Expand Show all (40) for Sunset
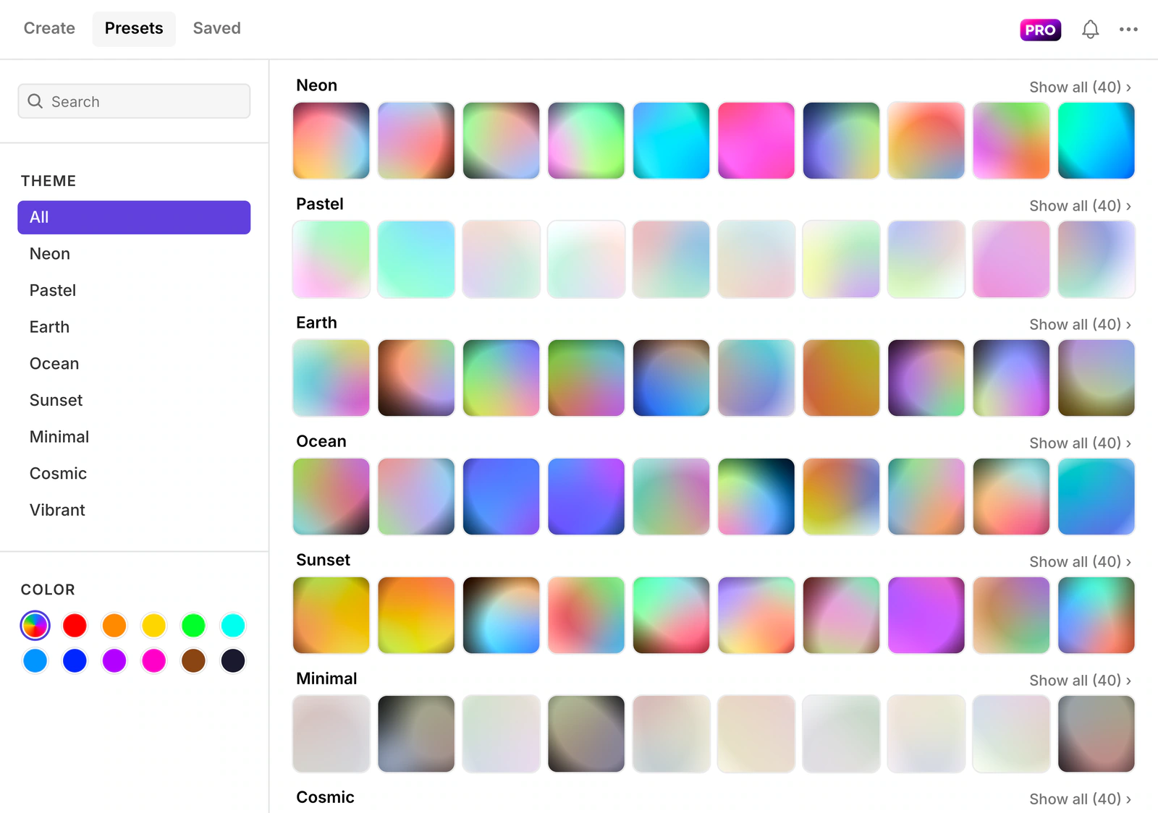 1080,561
